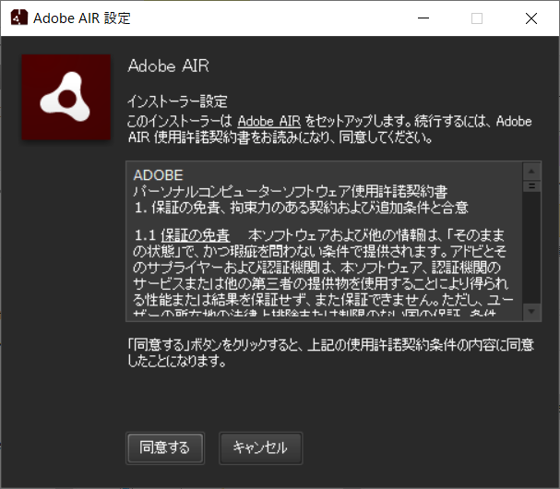560x489 pixels.
Task: Click the ADOBE heading in license text
Action: (x=158, y=175)
